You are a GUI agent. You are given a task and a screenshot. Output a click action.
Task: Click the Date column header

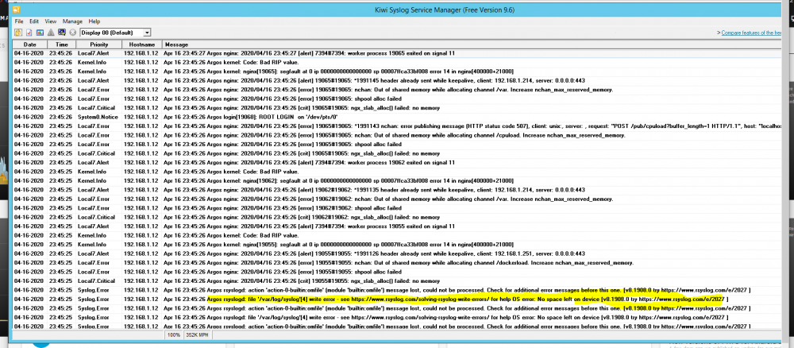[x=30, y=44]
